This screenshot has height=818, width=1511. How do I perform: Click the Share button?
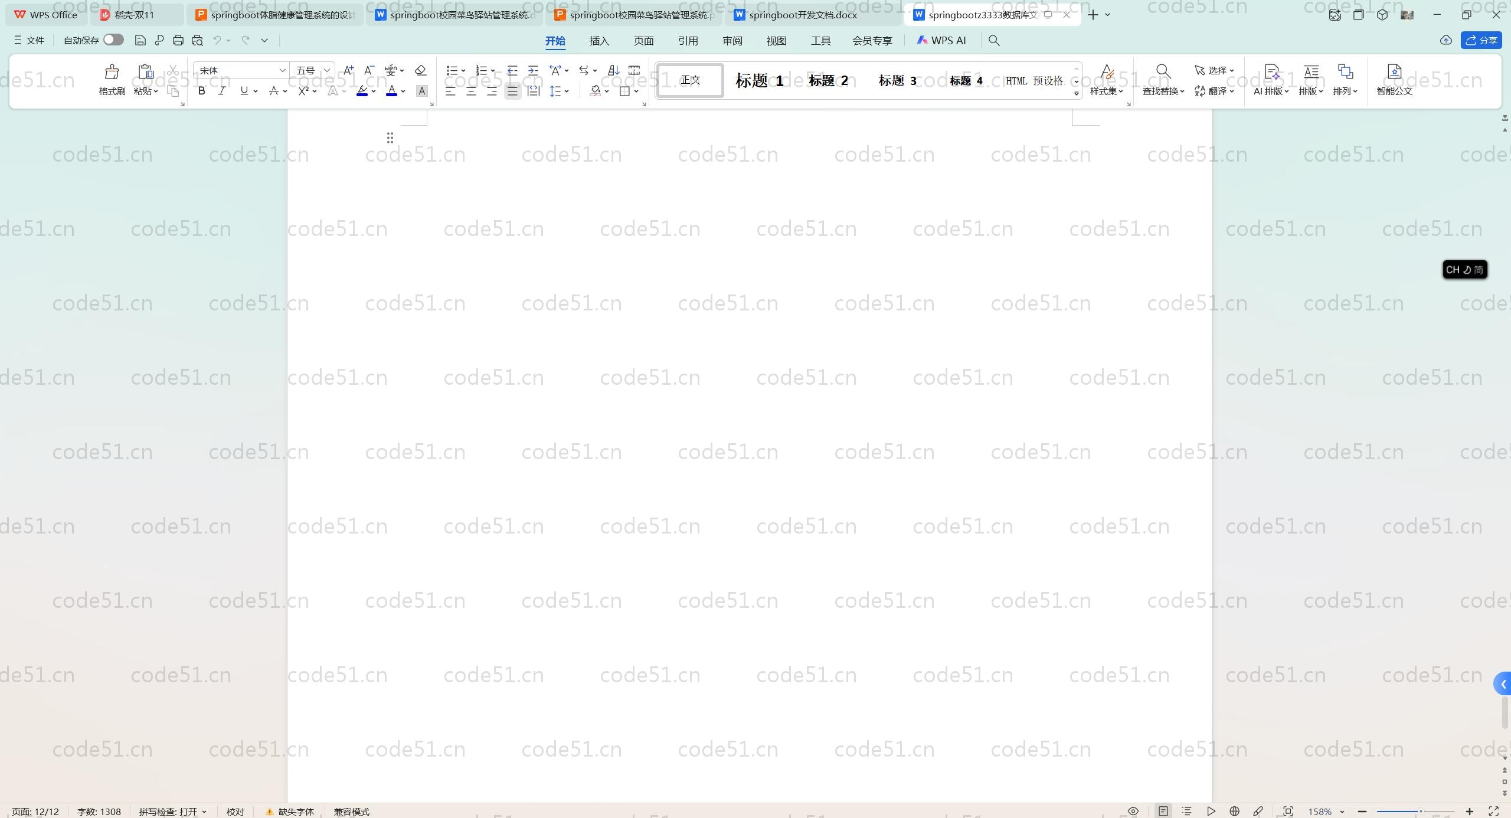[x=1481, y=40]
